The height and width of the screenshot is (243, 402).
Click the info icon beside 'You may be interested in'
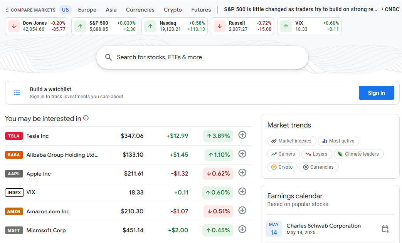point(86,118)
